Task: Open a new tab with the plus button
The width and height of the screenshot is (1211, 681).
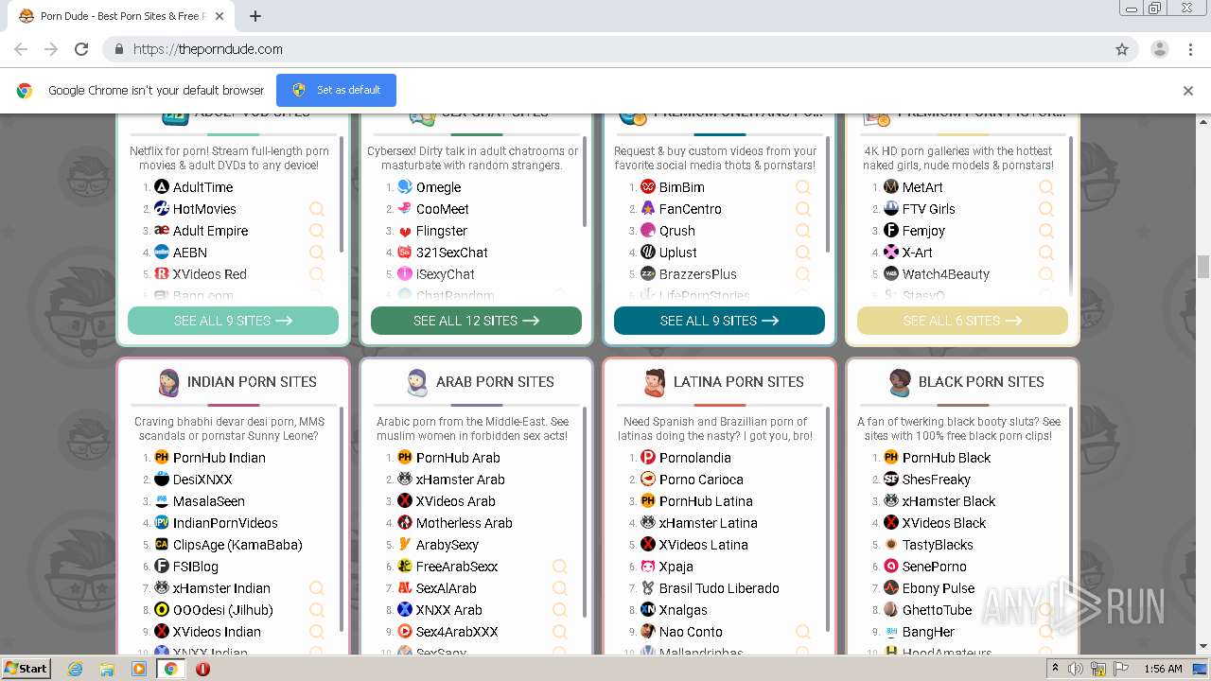Action: (255, 16)
